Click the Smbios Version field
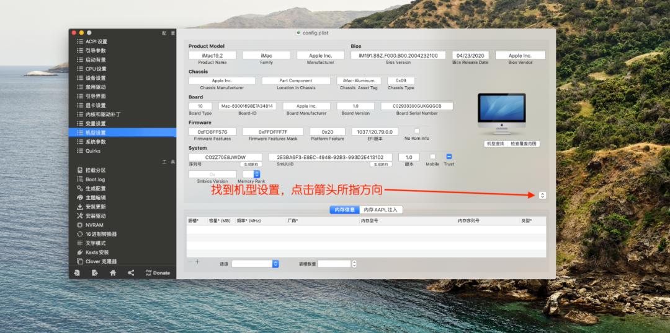670x333 pixels. (212, 175)
